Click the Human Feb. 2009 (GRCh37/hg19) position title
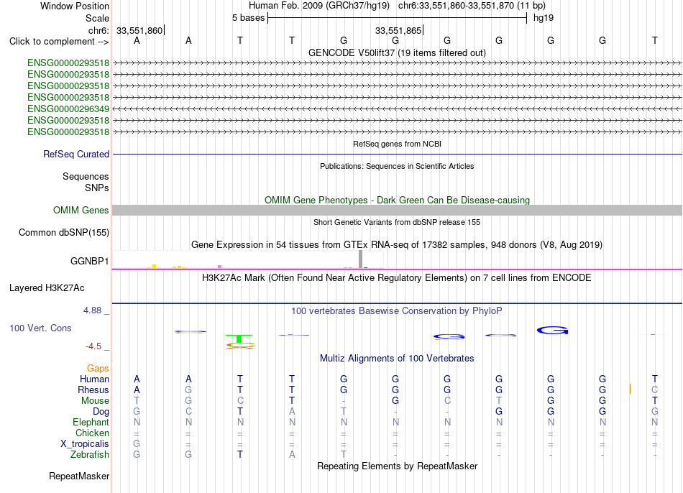Screen dimensions: 683x493 [x=318, y=6]
